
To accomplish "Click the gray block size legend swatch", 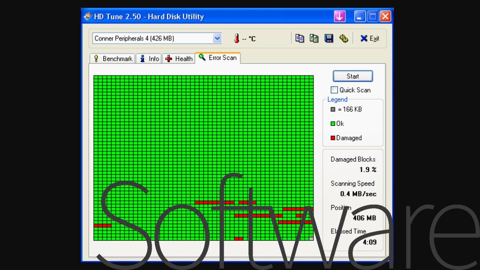I will pos(333,109).
